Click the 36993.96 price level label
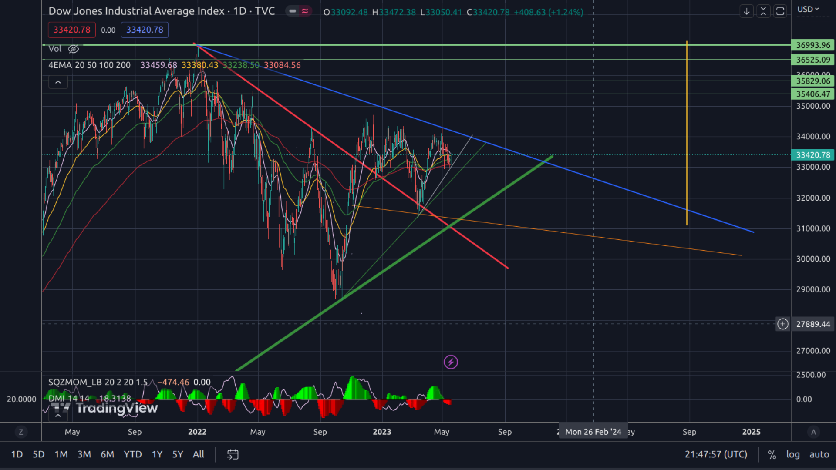Screen dimensions: 836x470 pyautogui.click(x=813, y=45)
